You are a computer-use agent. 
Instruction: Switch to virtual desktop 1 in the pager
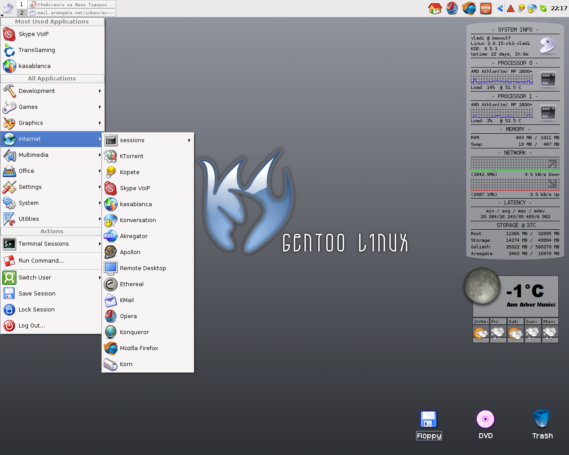tap(21, 4)
